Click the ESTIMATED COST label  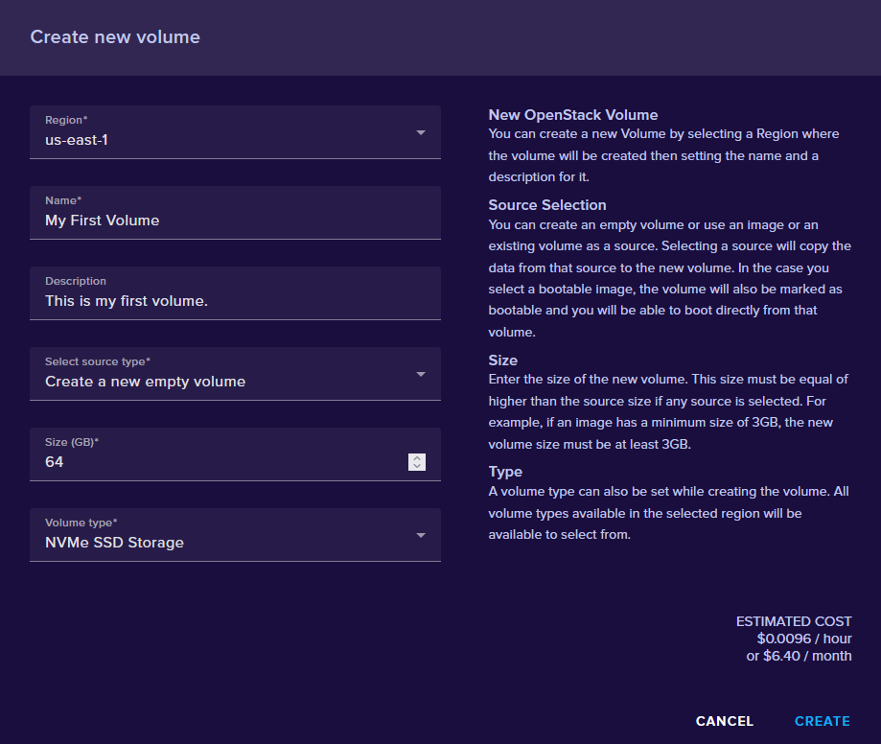[794, 621]
